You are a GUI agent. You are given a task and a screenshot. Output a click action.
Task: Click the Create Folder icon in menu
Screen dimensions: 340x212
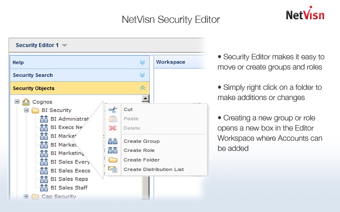113,160
